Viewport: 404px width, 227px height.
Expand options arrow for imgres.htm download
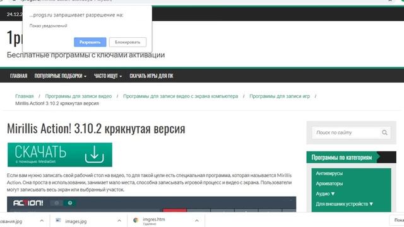(196, 221)
